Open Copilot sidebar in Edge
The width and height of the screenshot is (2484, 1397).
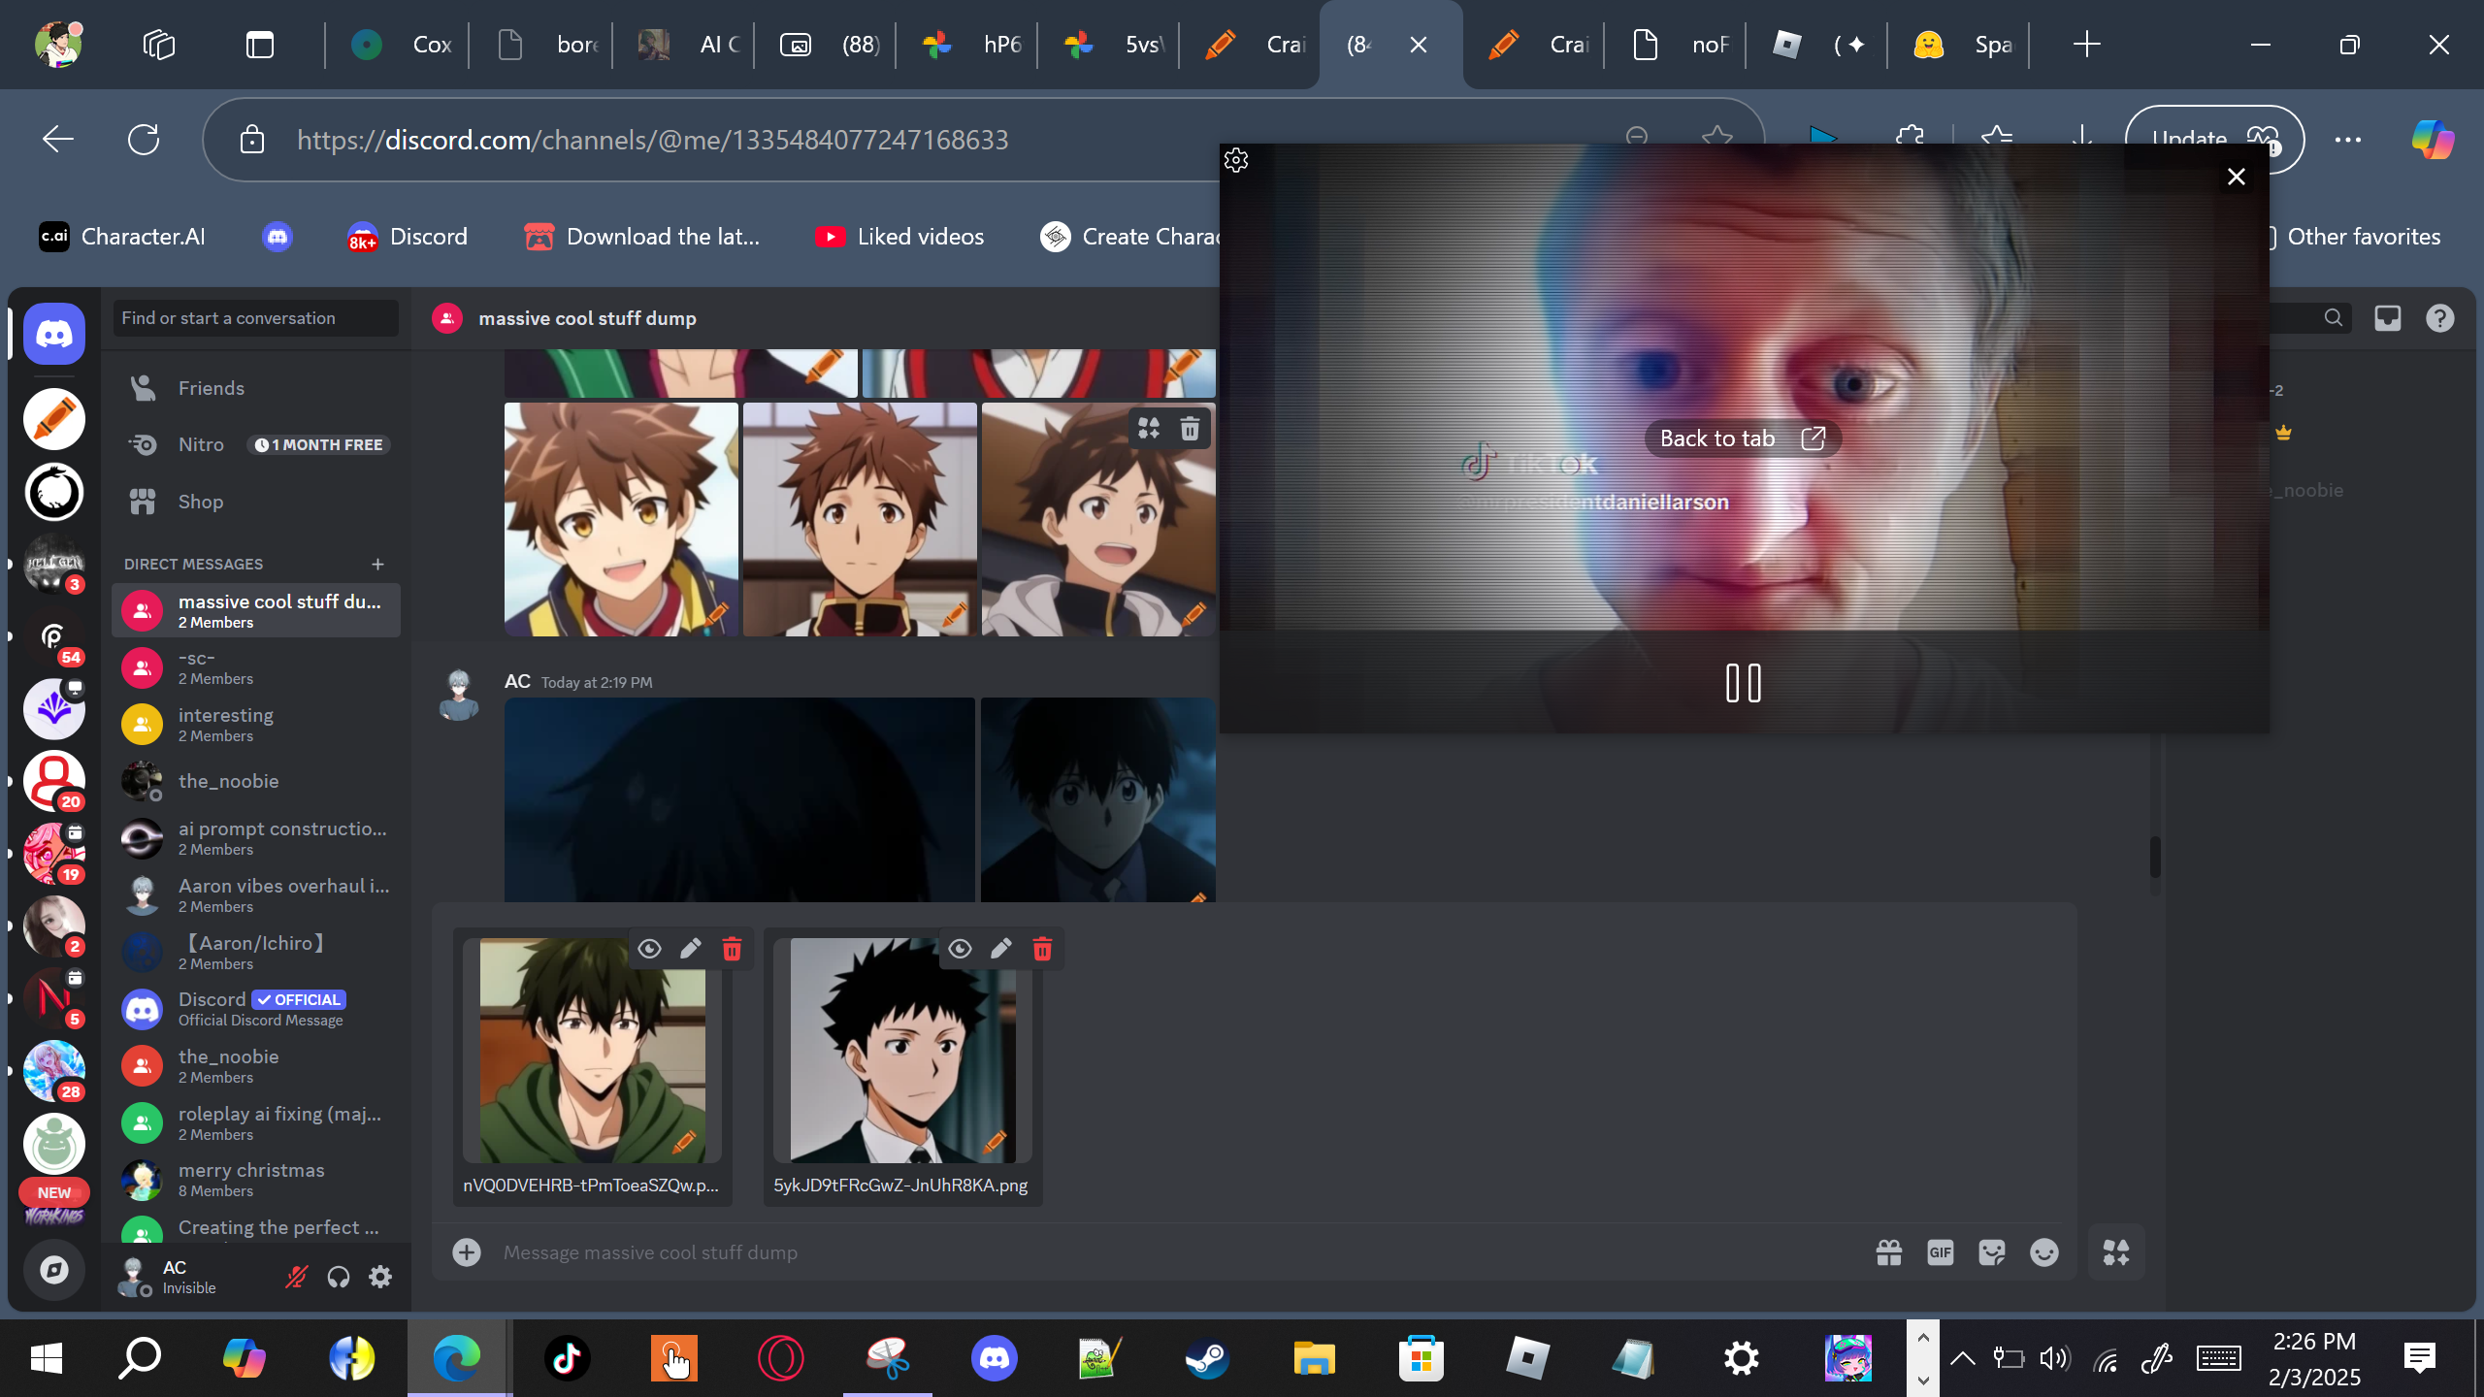[2433, 140]
